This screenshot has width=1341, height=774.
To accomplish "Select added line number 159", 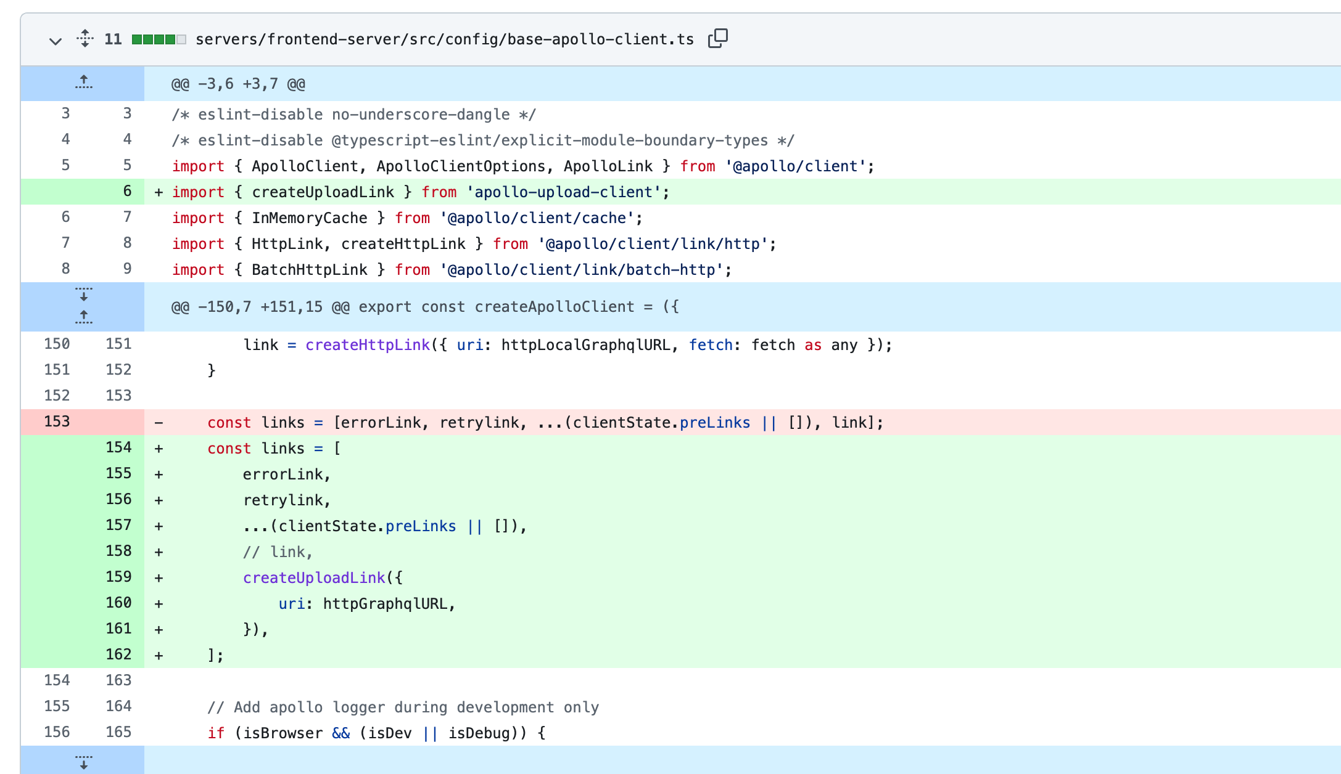I will [x=118, y=577].
